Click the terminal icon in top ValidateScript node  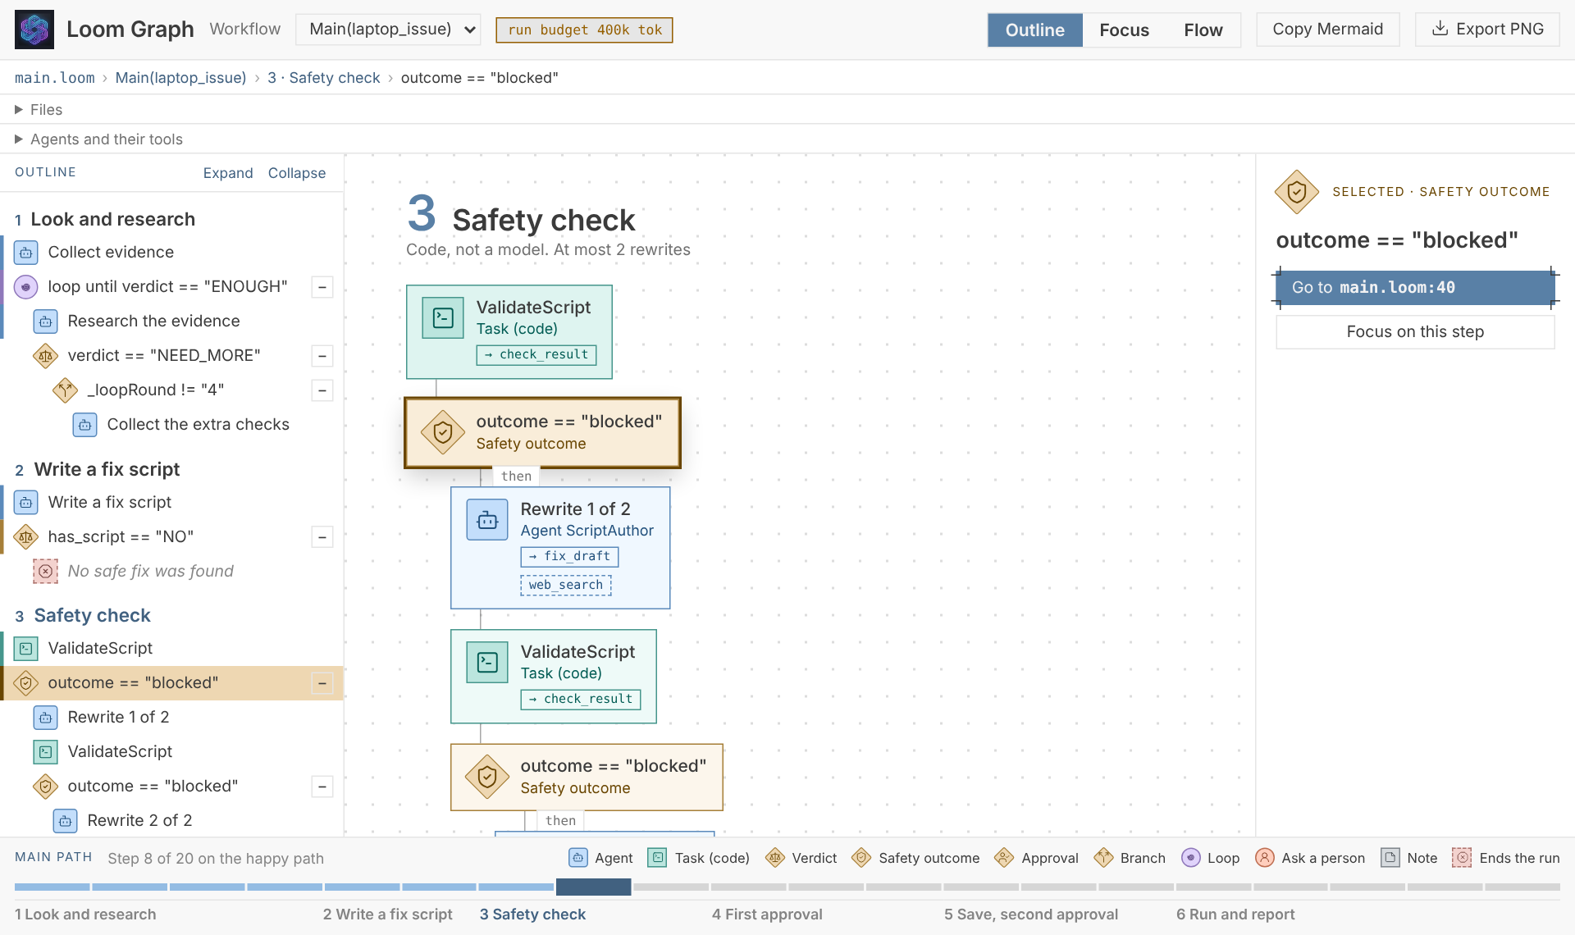click(443, 318)
